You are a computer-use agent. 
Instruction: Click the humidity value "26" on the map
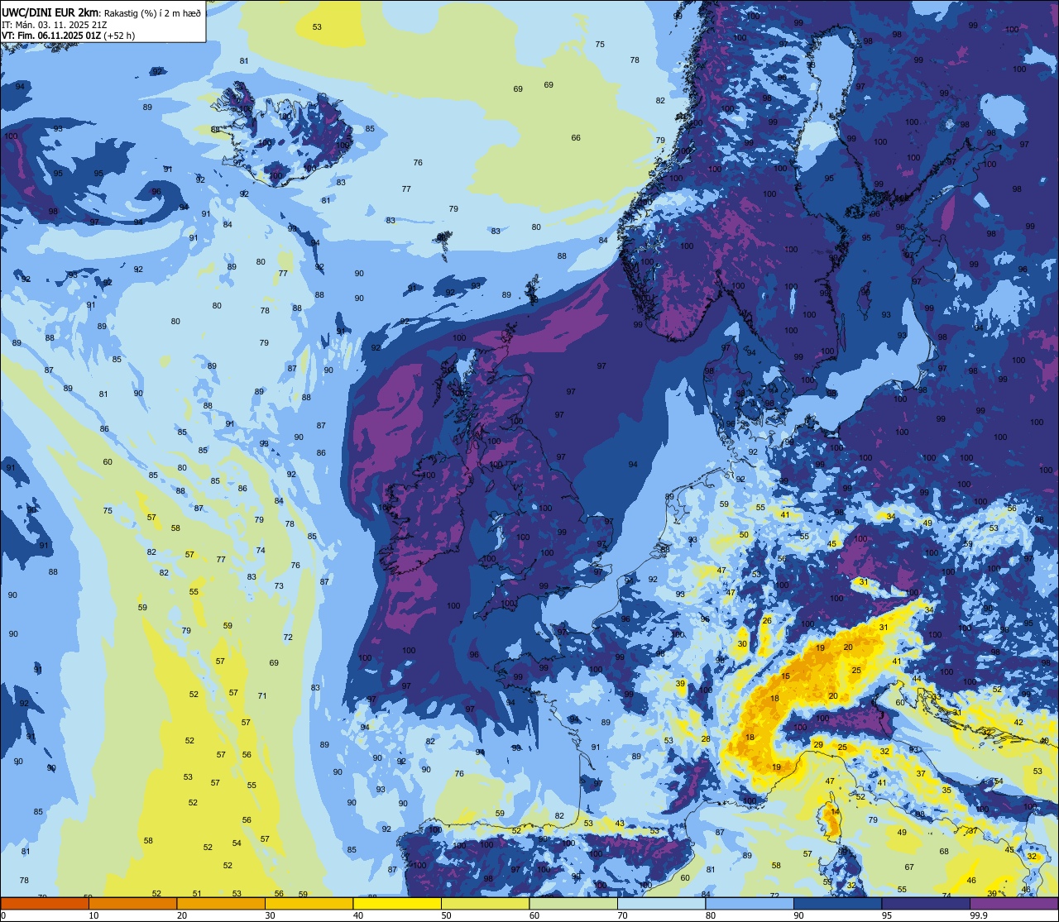coord(767,620)
